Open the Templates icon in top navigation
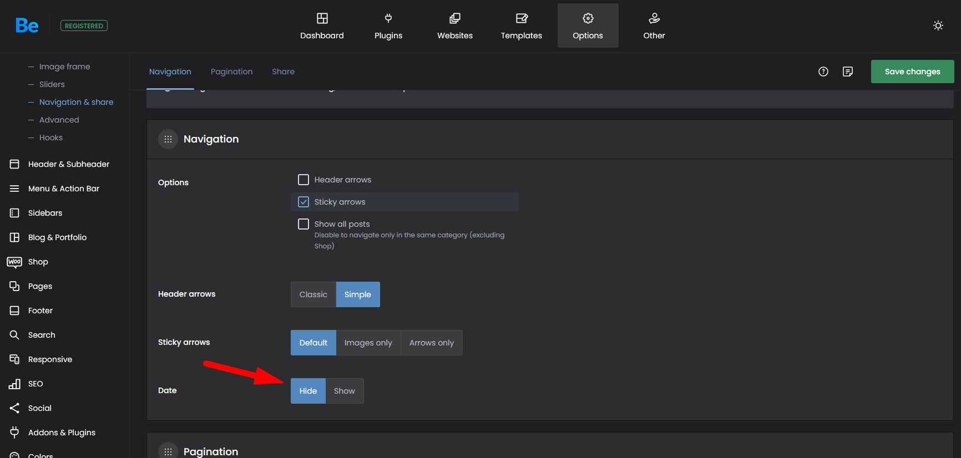The height and width of the screenshot is (458, 961). pos(522,18)
